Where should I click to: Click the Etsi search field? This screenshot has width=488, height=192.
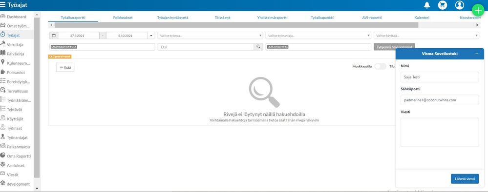[x=206, y=47]
